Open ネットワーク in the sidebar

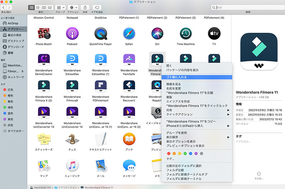tap(14, 77)
